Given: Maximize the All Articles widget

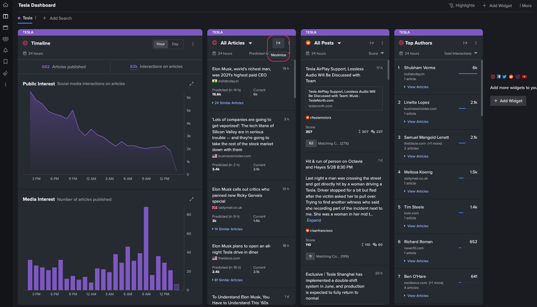Looking at the screenshot, I should (x=278, y=43).
